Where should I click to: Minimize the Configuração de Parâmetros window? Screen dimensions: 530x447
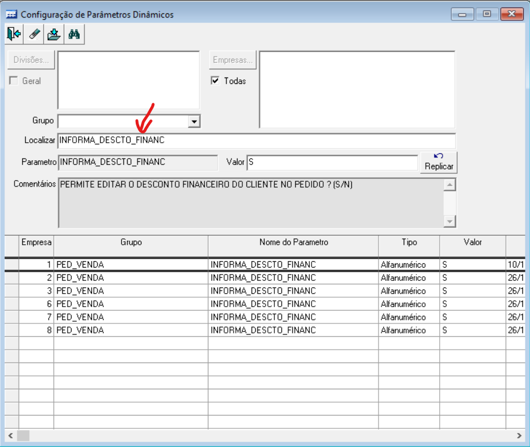(x=462, y=14)
